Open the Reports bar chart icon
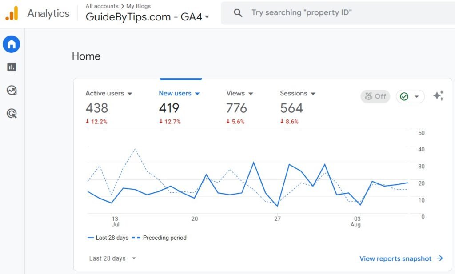The height and width of the screenshot is (274, 455). (x=12, y=67)
